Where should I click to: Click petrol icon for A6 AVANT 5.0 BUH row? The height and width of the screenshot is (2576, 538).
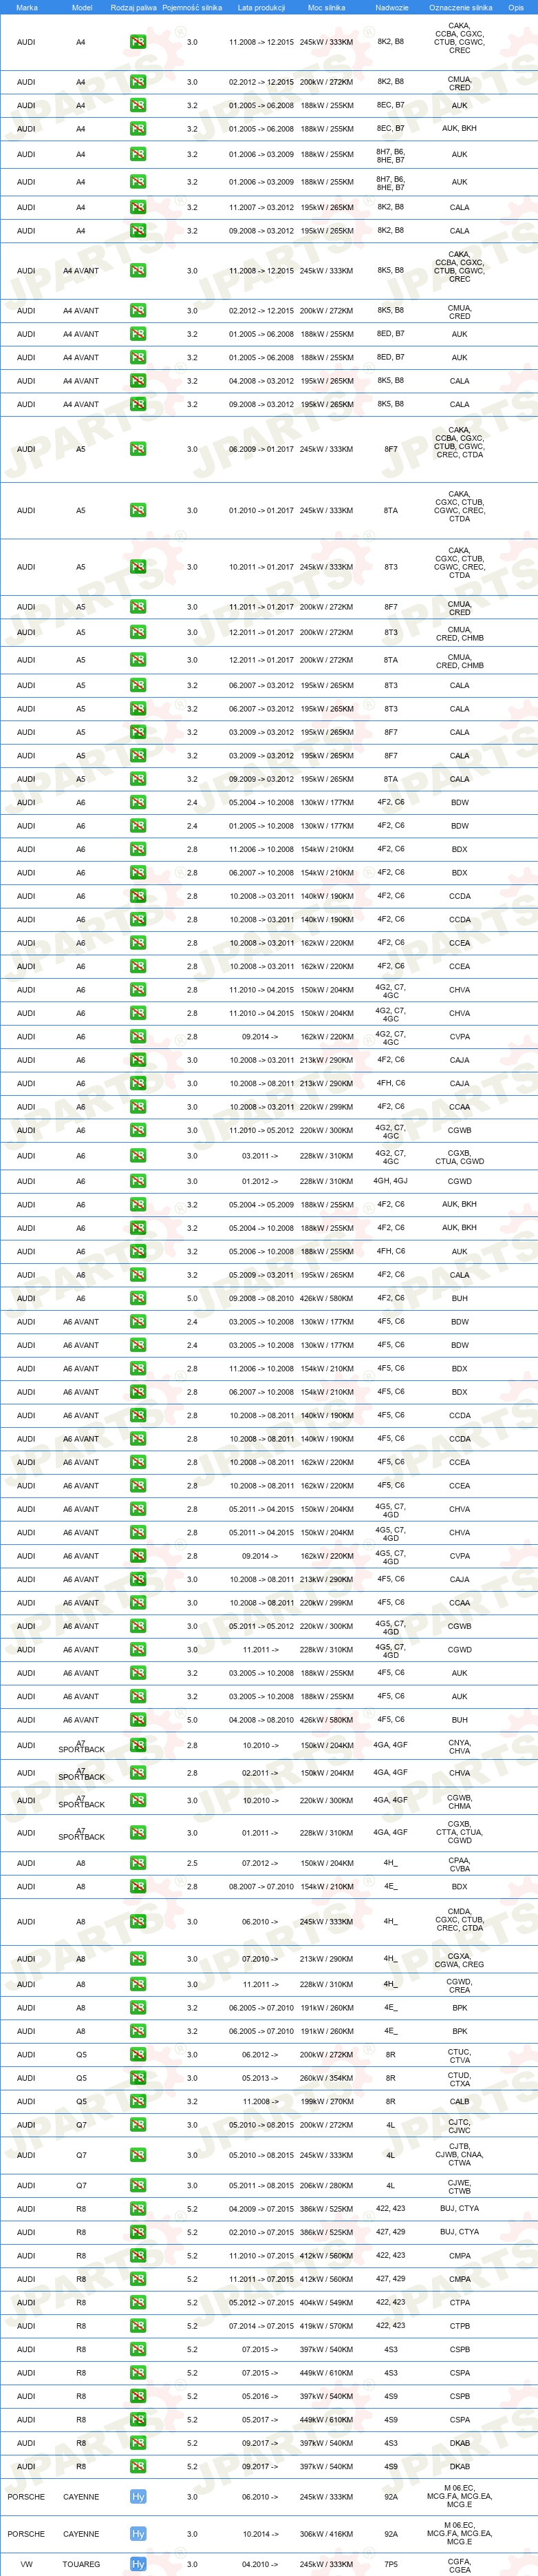point(138,1720)
